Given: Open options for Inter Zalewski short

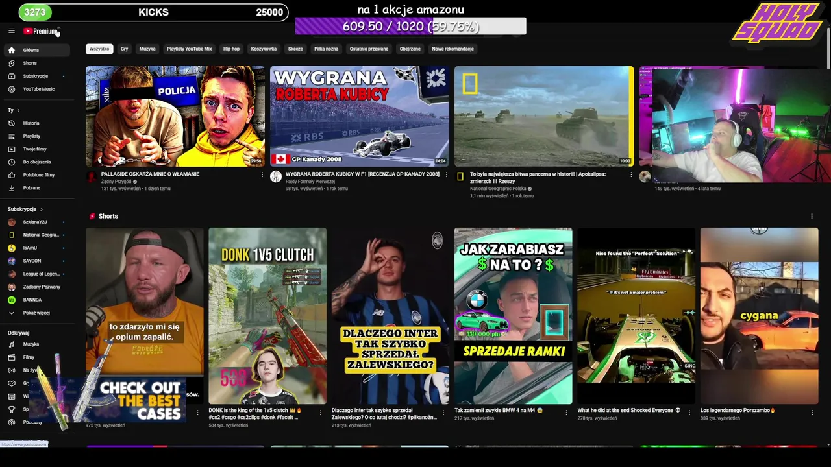Looking at the screenshot, I should click(x=443, y=412).
